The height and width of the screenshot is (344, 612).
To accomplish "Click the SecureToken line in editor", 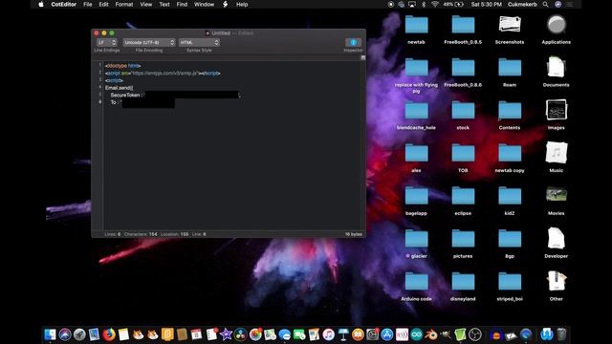I will pyautogui.click(x=176, y=95).
